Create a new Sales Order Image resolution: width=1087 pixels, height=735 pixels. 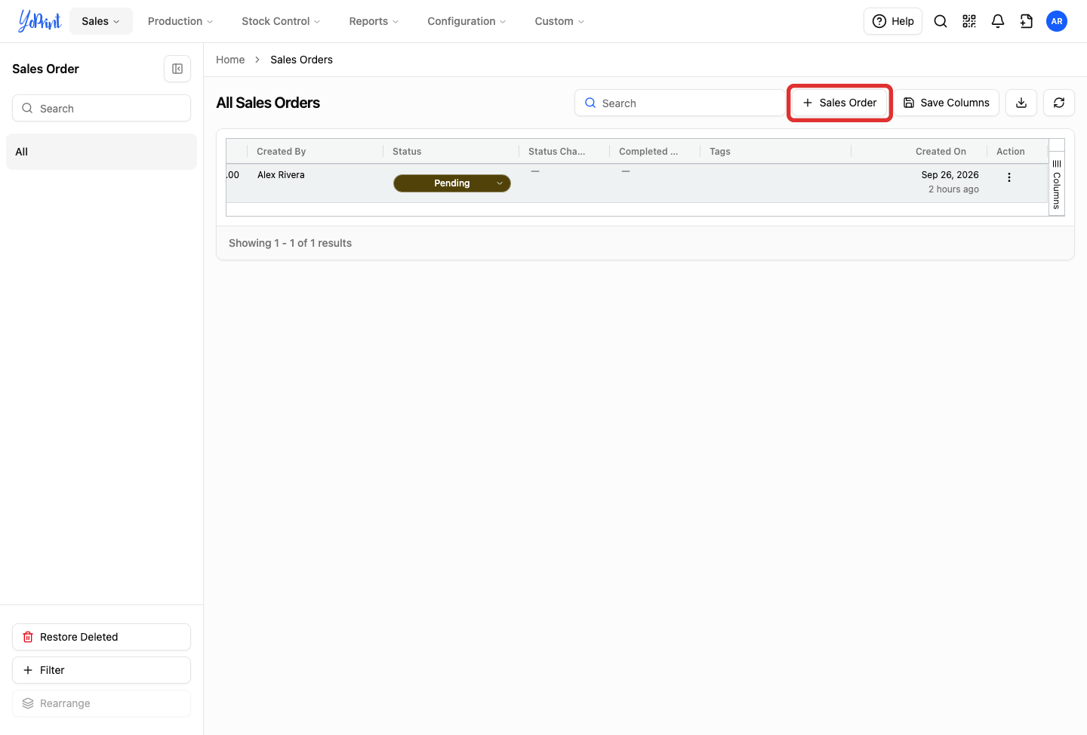pyautogui.click(x=839, y=103)
